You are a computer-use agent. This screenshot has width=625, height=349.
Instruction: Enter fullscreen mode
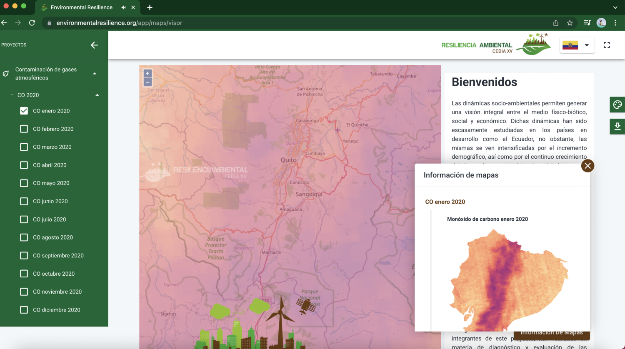[x=607, y=45]
